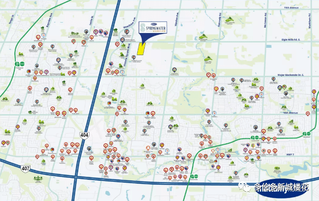Click golf icon between Elgin Mills and Major Mackenzie
Image resolution: width=319 pixels, height=201 pixels.
[208, 59]
